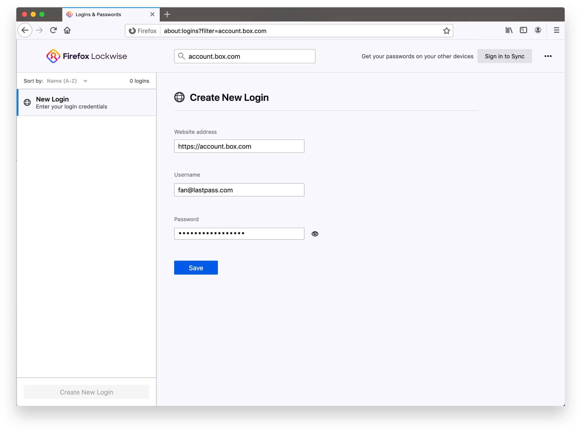
Task: Open a new tab with the plus button
Action: click(167, 14)
